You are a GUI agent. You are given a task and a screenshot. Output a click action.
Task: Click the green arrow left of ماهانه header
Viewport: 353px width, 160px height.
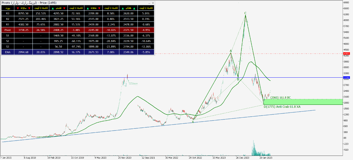[x=88, y=8]
